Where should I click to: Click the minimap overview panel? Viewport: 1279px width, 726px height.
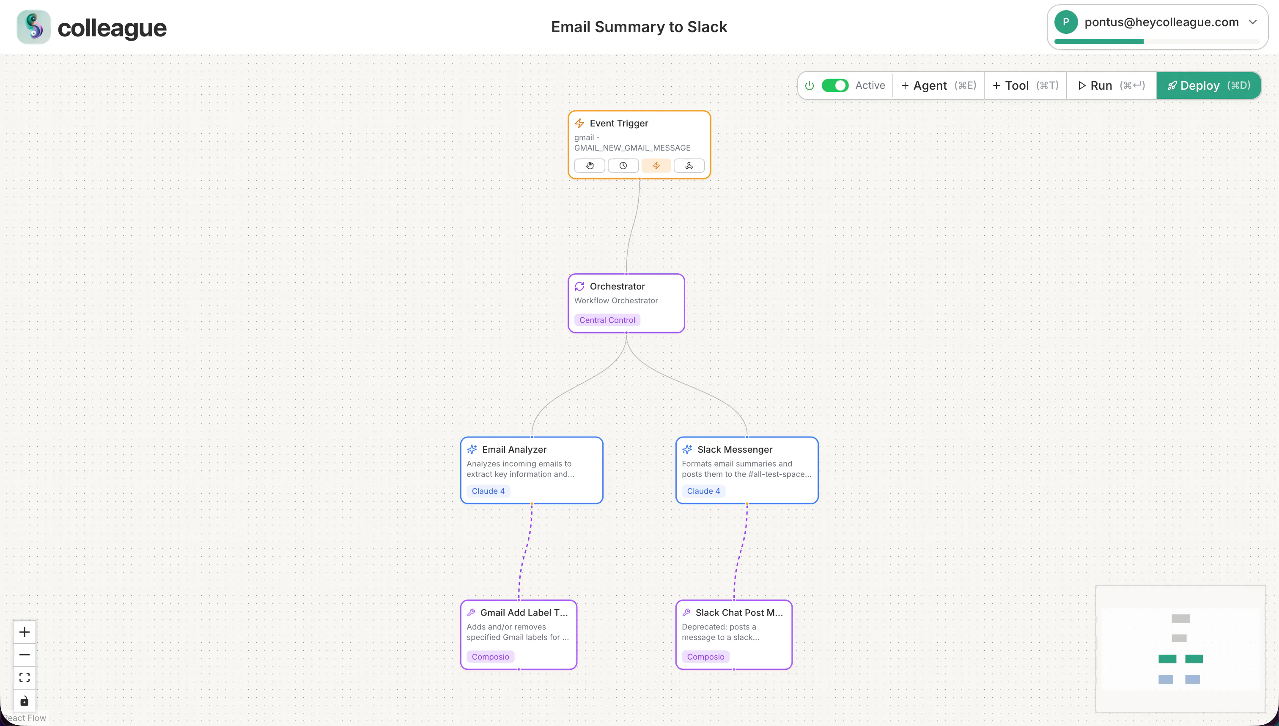[1180, 649]
